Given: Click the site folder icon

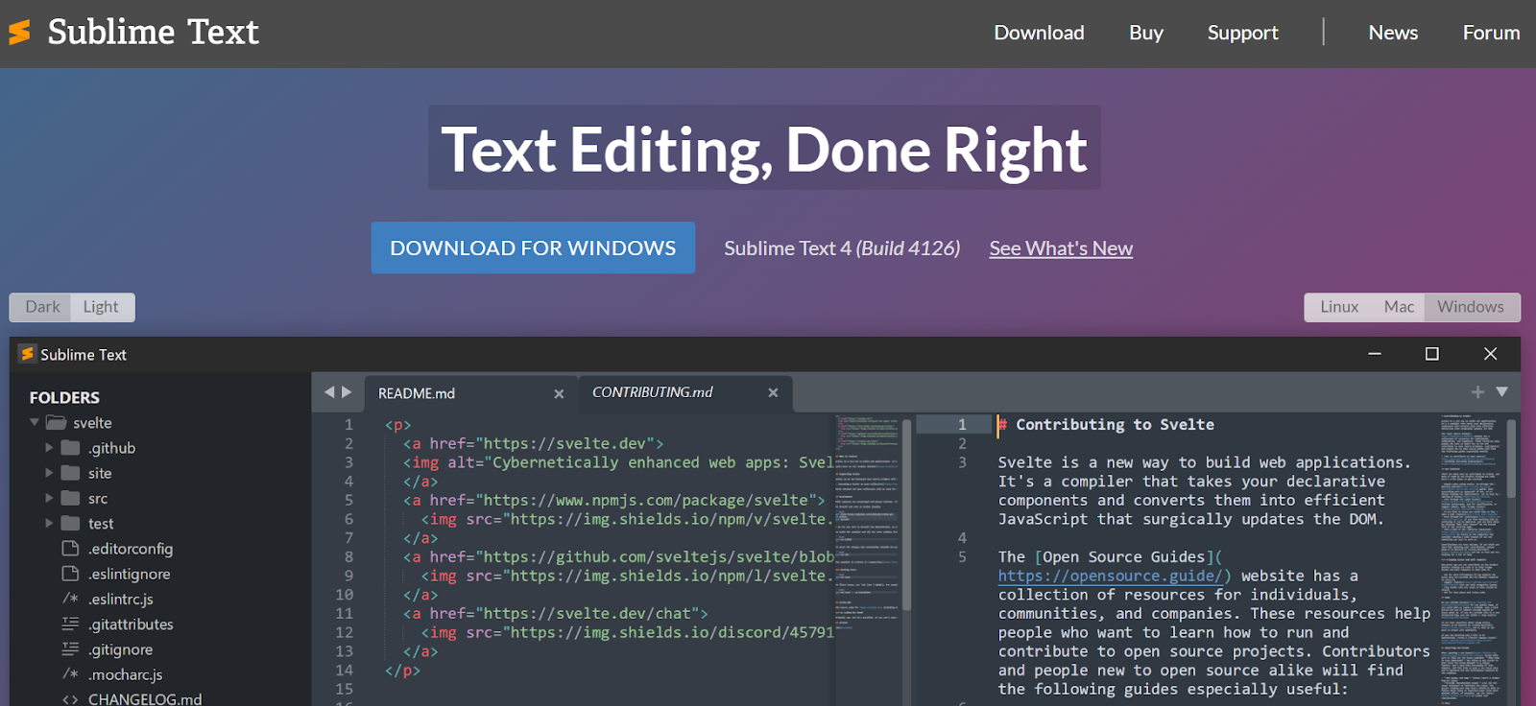Looking at the screenshot, I should (x=70, y=473).
